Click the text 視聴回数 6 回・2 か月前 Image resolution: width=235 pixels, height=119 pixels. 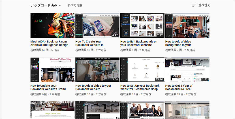pyautogui.click(x=45, y=94)
